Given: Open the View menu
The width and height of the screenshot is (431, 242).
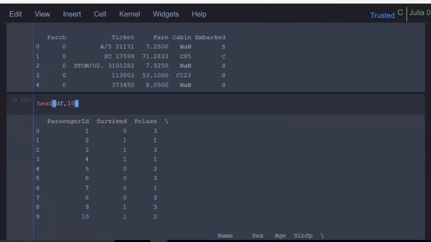Looking at the screenshot, I should pyautogui.click(x=42, y=14).
